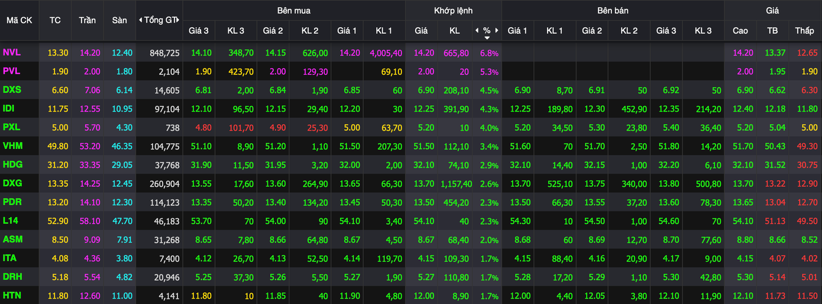The height and width of the screenshot is (304, 822).
Task: Click the sort indicator under % header
Action: click(x=487, y=38)
